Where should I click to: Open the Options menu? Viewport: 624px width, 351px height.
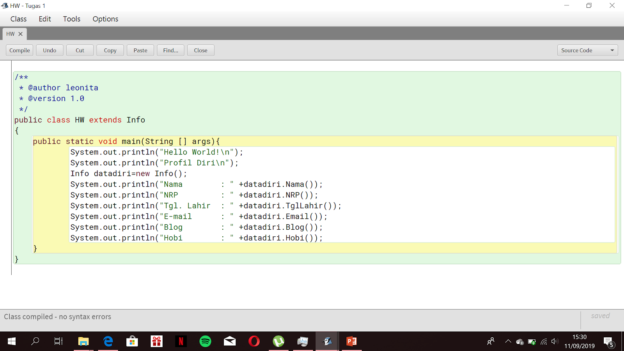tap(105, 19)
